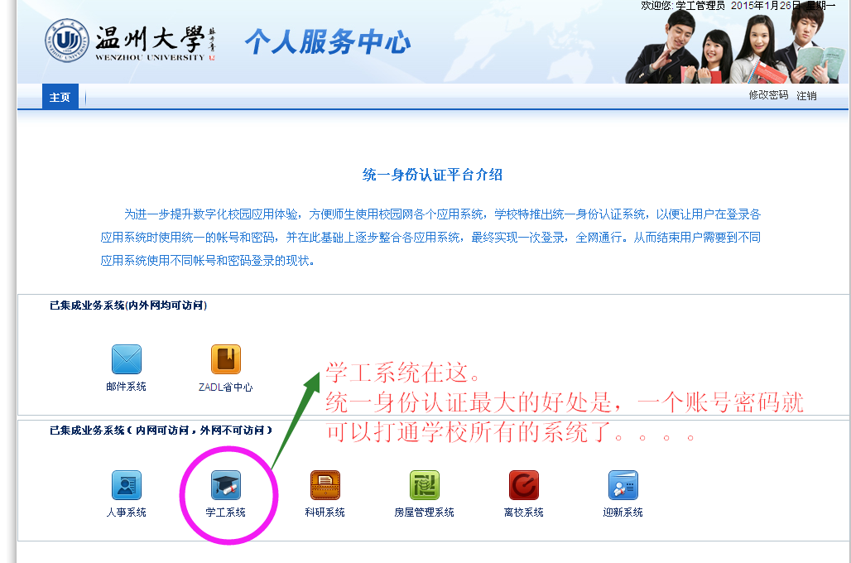Select the red 离校系统 icon
The width and height of the screenshot is (851, 563).
(524, 485)
